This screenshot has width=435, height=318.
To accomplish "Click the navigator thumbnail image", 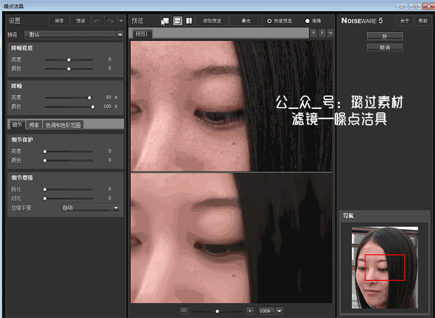I will coord(385,267).
